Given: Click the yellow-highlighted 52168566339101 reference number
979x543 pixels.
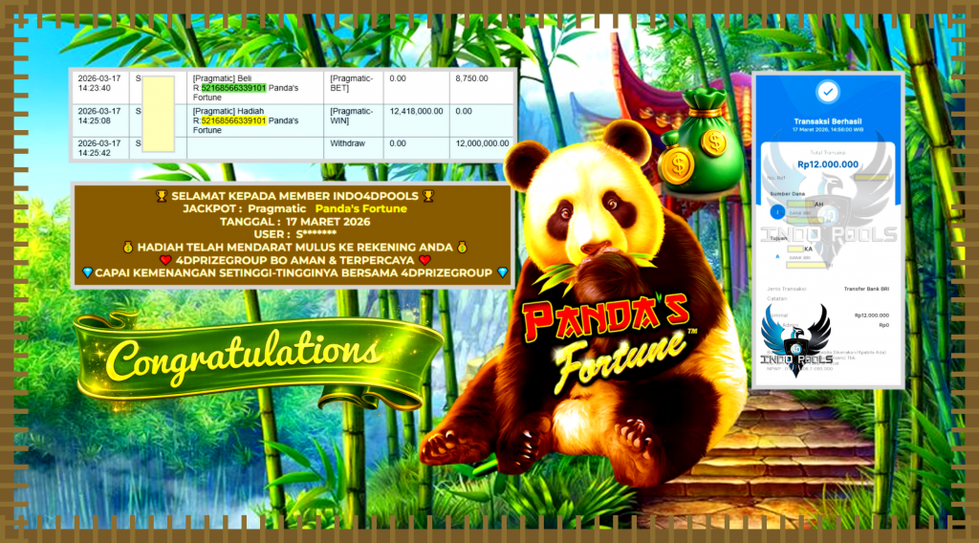Looking at the screenshot, I should click(x=233, y=120).
